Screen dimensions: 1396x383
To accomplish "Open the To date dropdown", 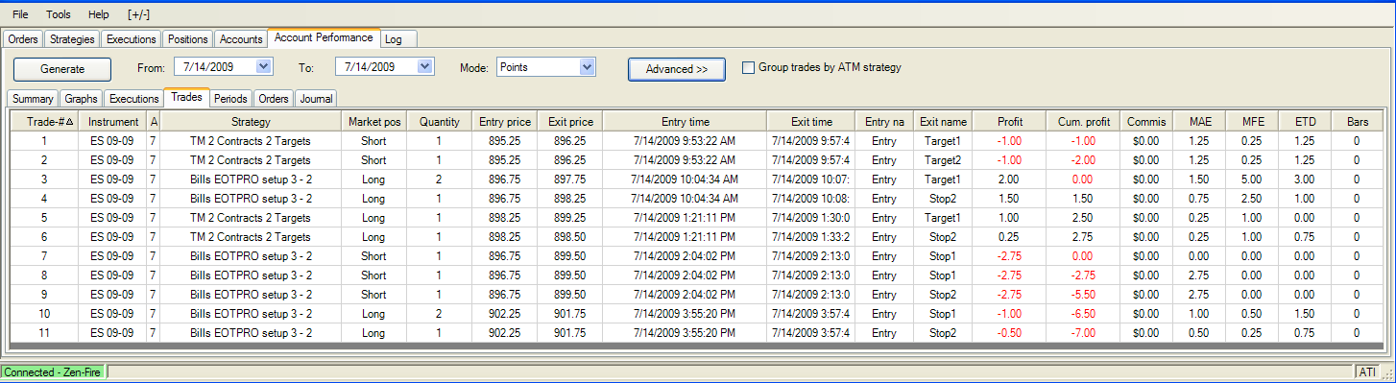I will click(426, 66).
